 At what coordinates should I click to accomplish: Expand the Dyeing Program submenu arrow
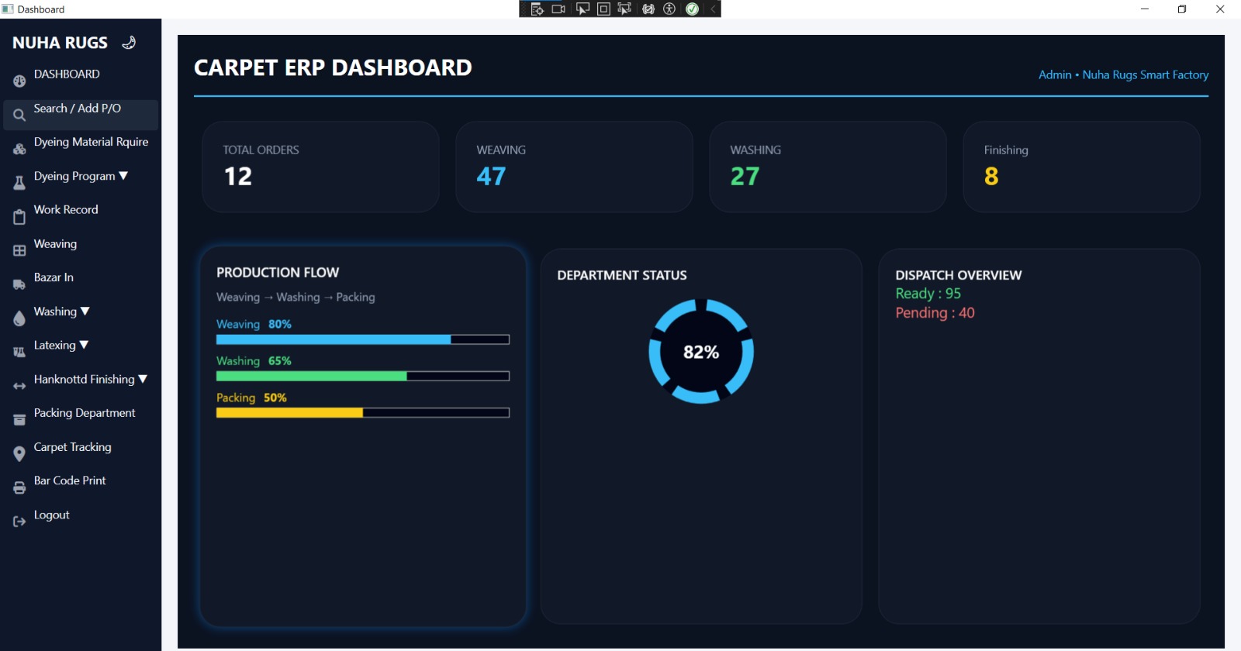(123, 176)
